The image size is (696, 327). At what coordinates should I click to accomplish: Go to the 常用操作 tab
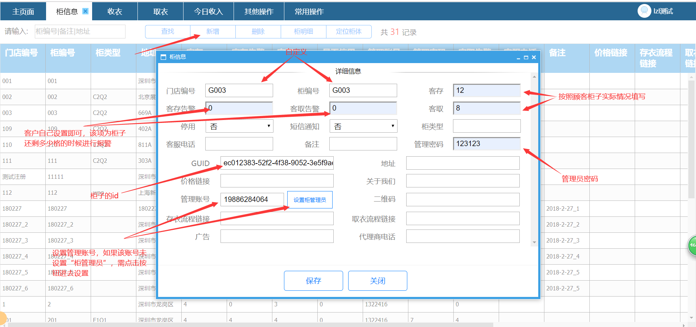point(309,12)
